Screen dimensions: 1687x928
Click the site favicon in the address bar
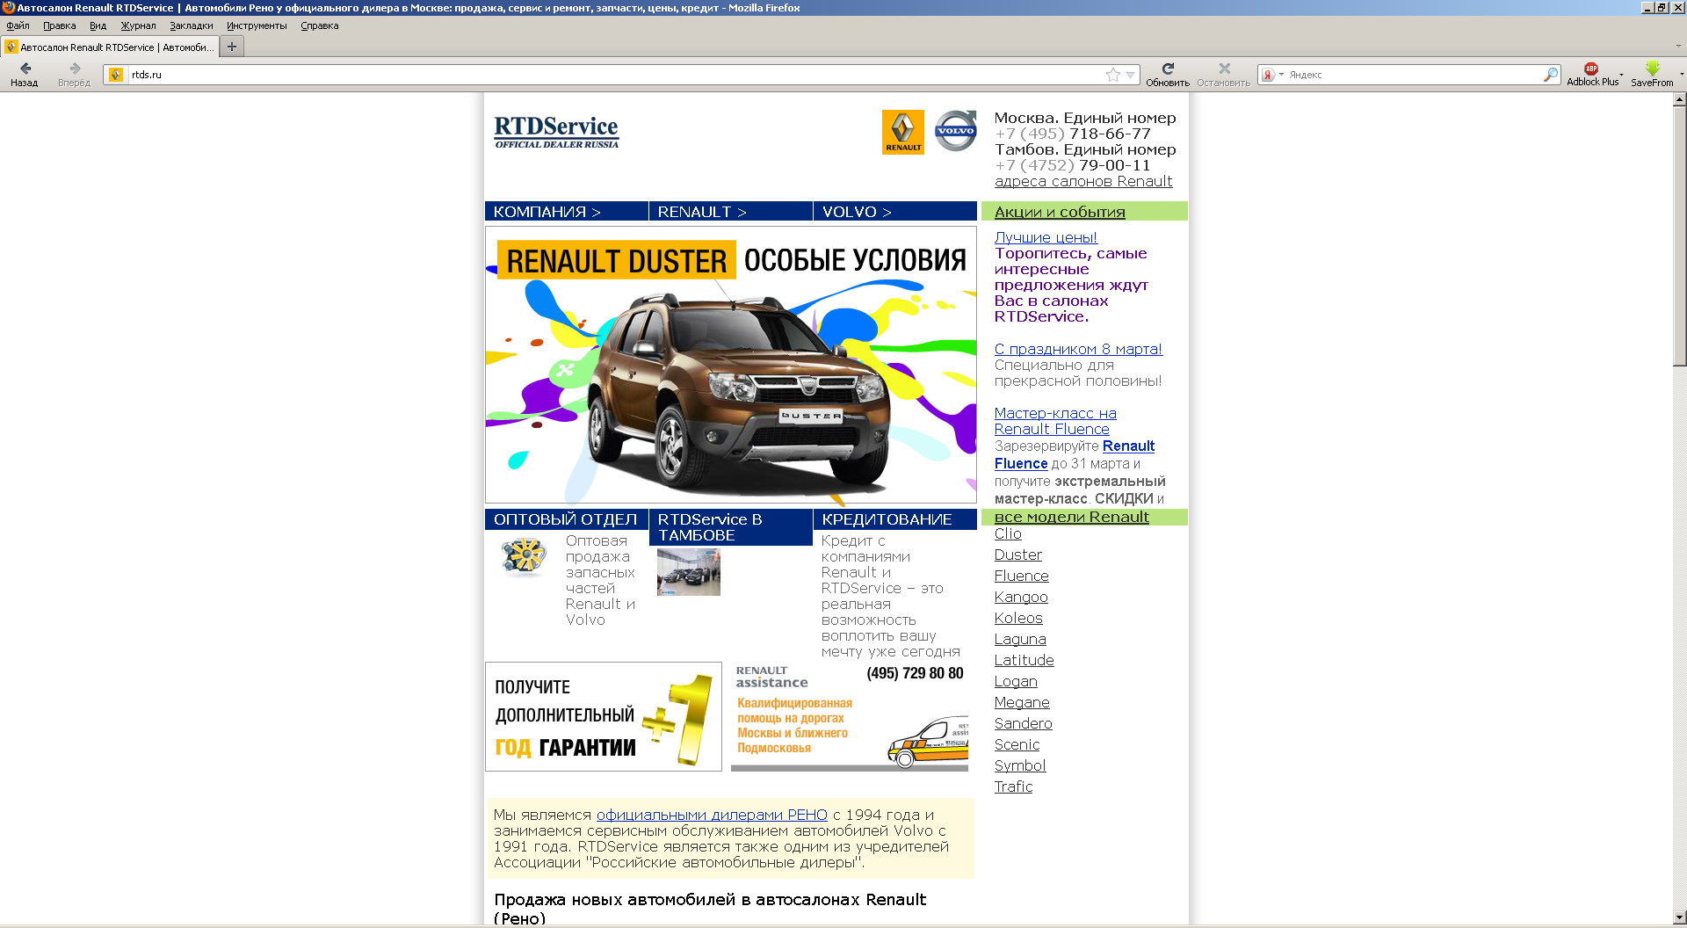(116, 75)
